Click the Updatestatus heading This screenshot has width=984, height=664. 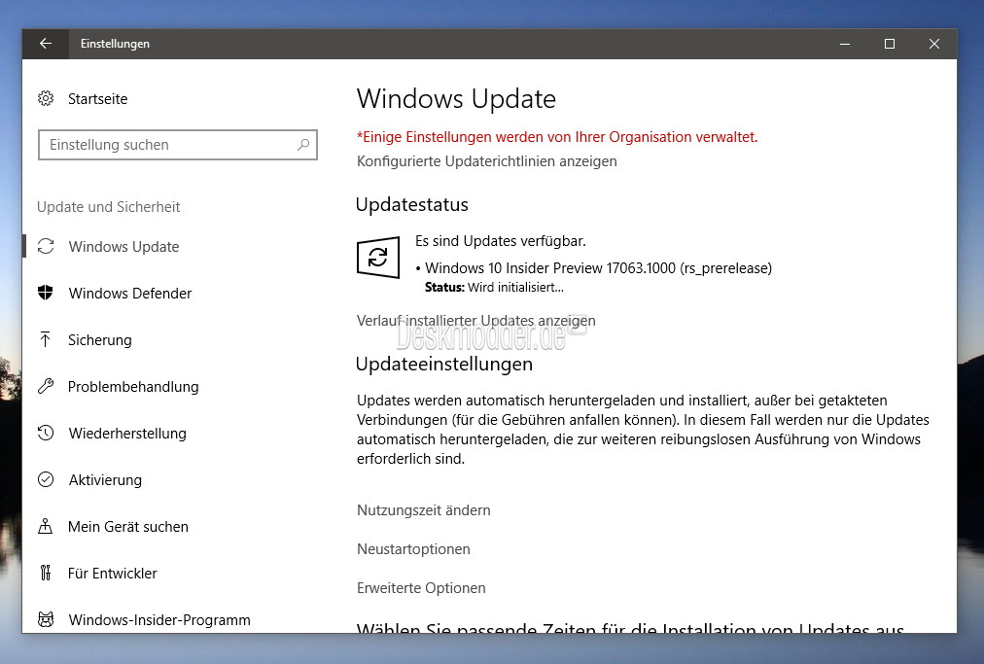click(x=411, y=204)
